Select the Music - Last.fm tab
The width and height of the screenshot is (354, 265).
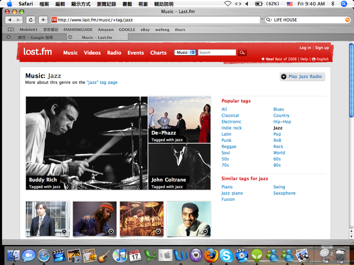click(97, 38)
